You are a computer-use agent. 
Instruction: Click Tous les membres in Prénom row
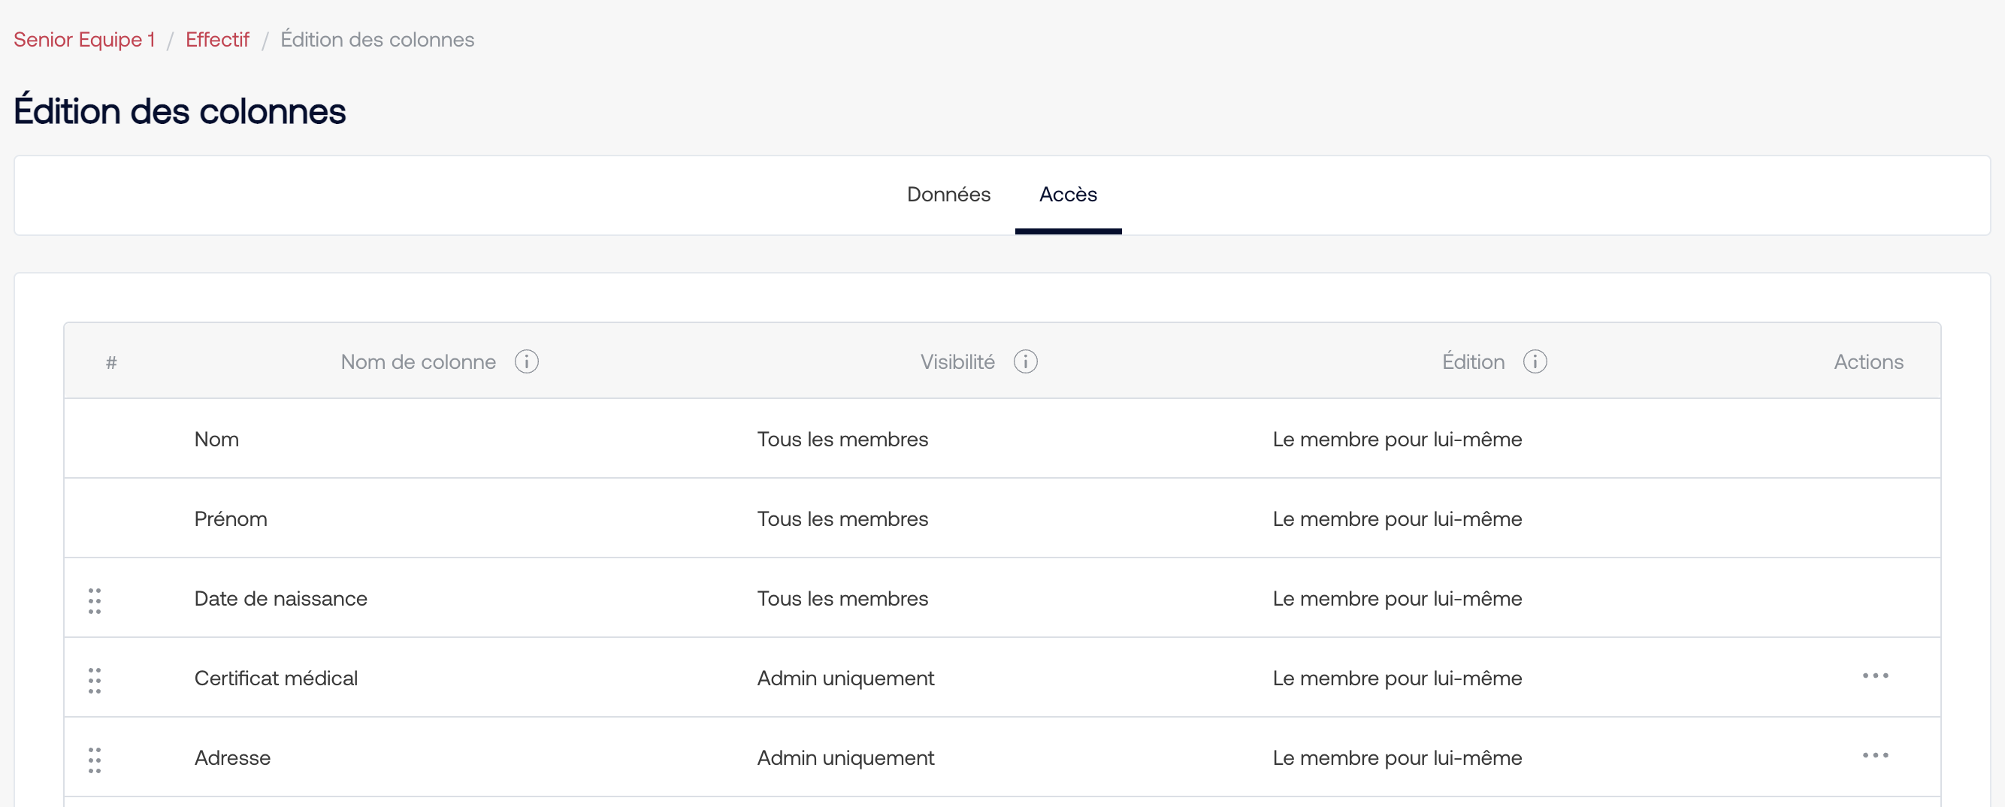(x=842, y=519)
